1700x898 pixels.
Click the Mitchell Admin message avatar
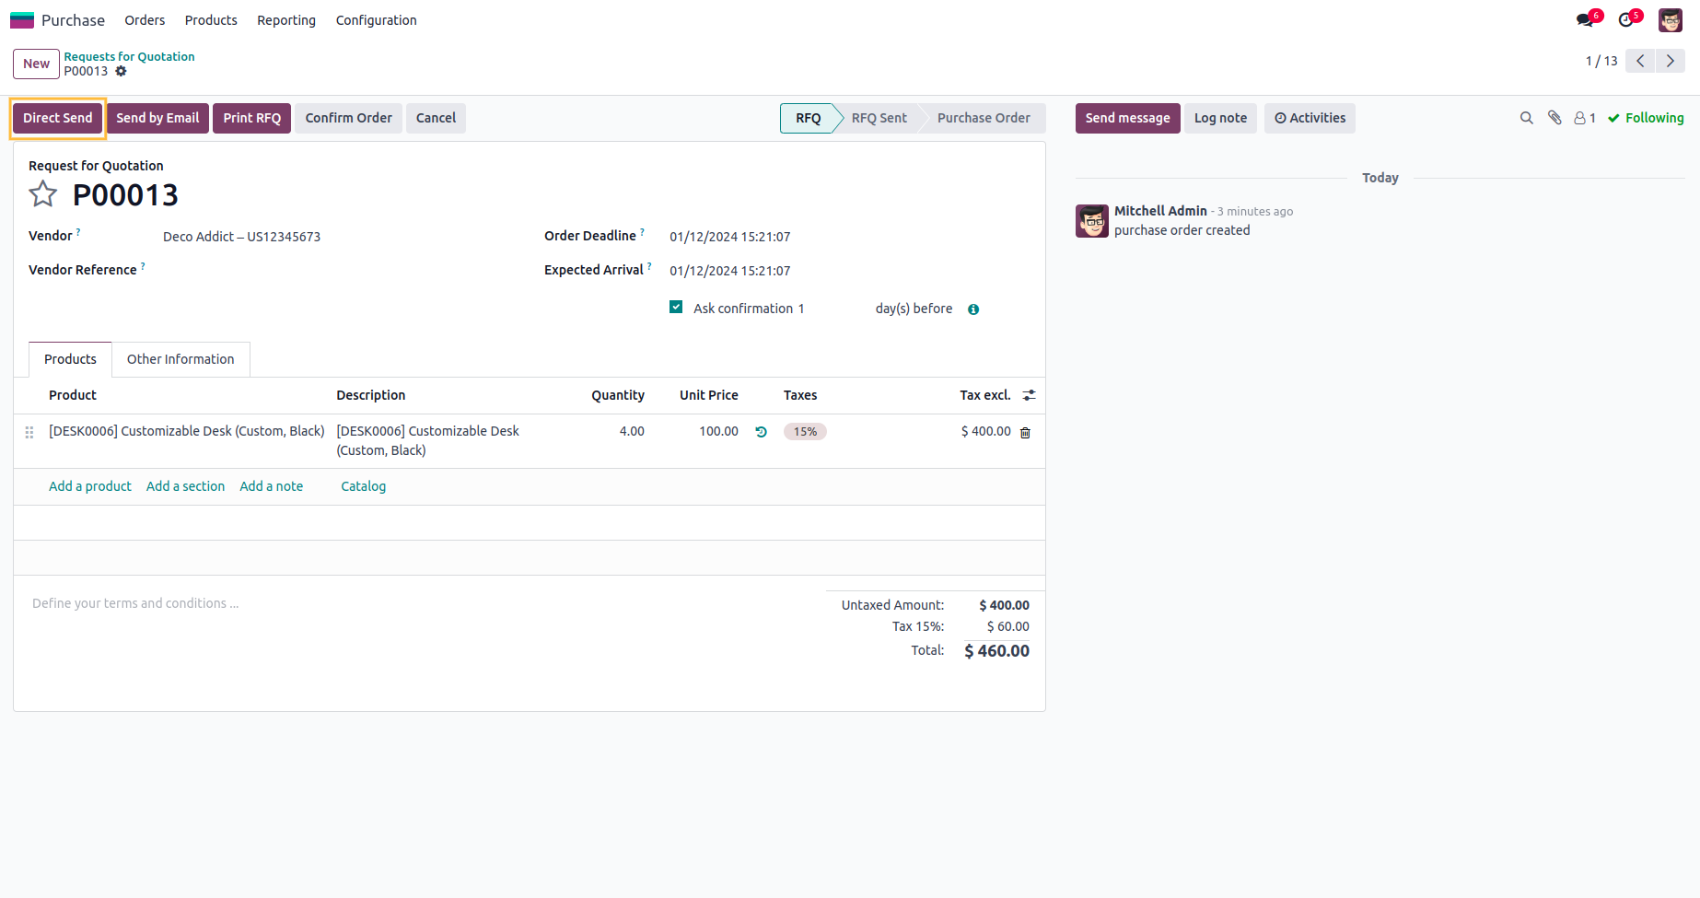point(1092,221)
